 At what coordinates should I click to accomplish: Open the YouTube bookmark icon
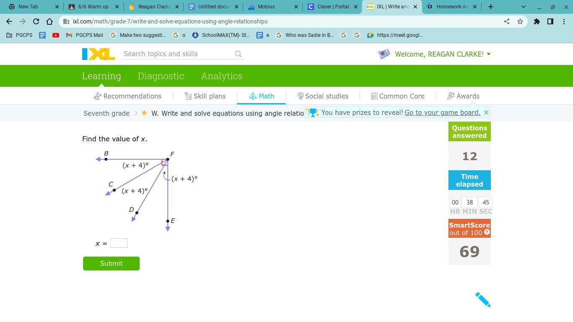click(x=56, y=35)
